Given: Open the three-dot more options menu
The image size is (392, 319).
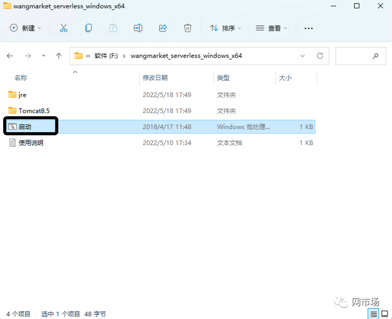Looking at the screenshot, I should [x=309, y=28].
